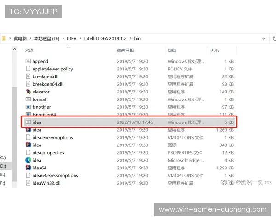Select the idea file name dated 2022/10/18
276x221 pixels.
37,122
